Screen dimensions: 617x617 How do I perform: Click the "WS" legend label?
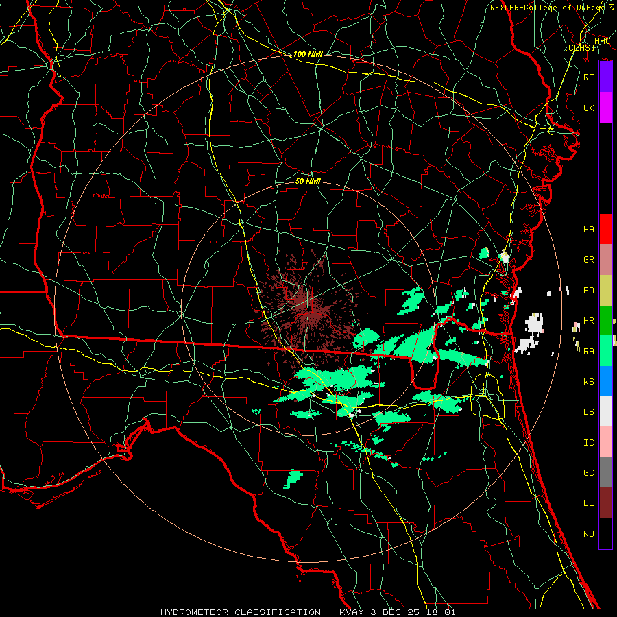(x=589, y=382)
